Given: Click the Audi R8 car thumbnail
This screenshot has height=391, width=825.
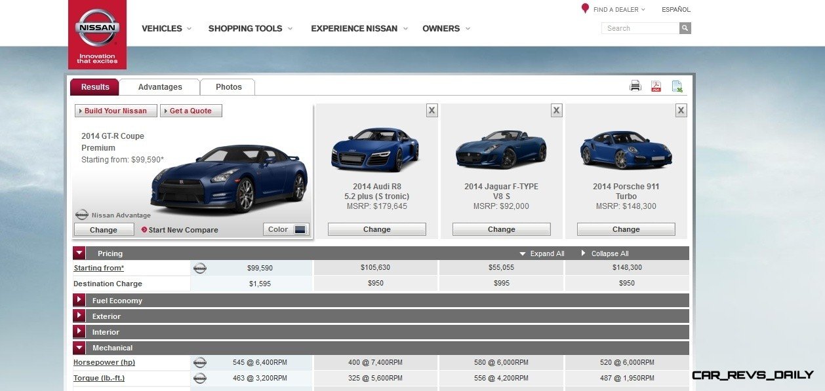Looking at the screenshot, I should [x=376, y=149].
